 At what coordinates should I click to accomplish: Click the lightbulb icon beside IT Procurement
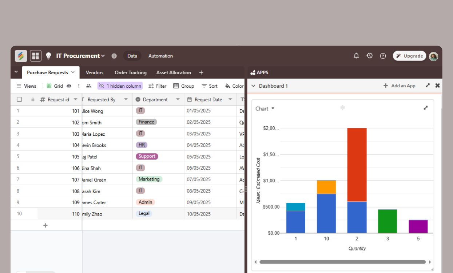(x=48, y=56)
